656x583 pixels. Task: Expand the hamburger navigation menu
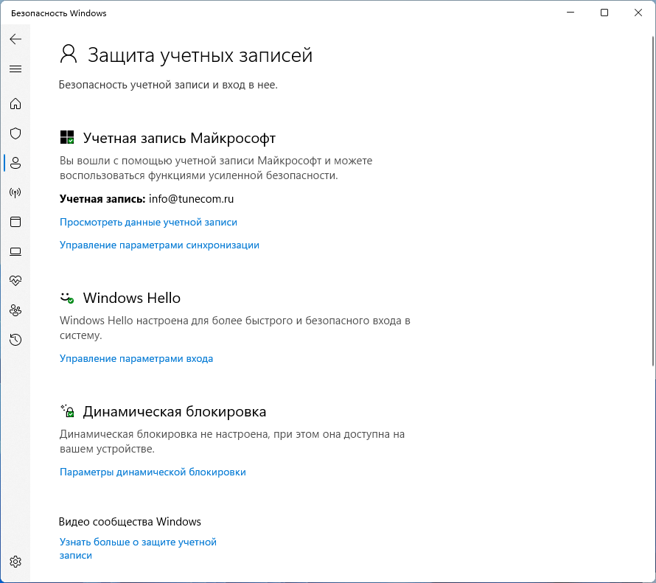click(15, 69)
